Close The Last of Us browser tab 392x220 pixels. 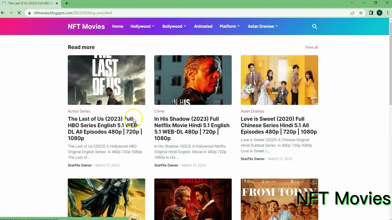pyautogui.click(x=57, y=3)
